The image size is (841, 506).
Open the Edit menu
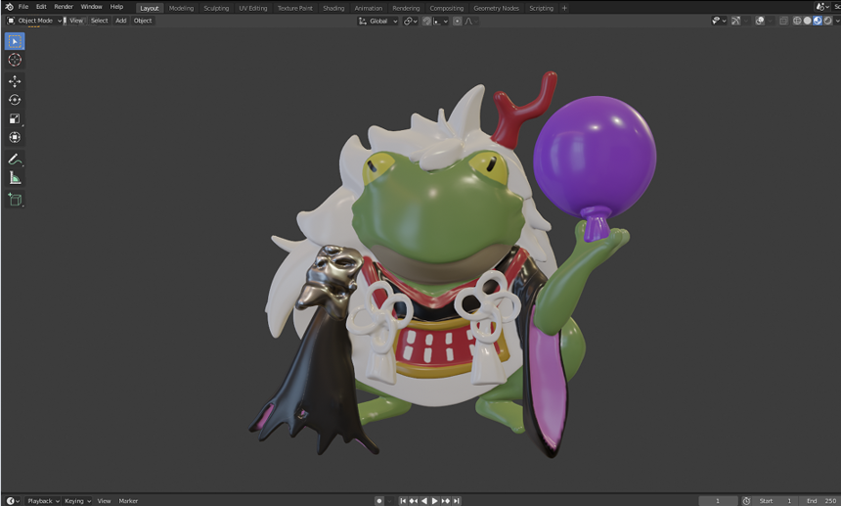(x=41, y=7)
